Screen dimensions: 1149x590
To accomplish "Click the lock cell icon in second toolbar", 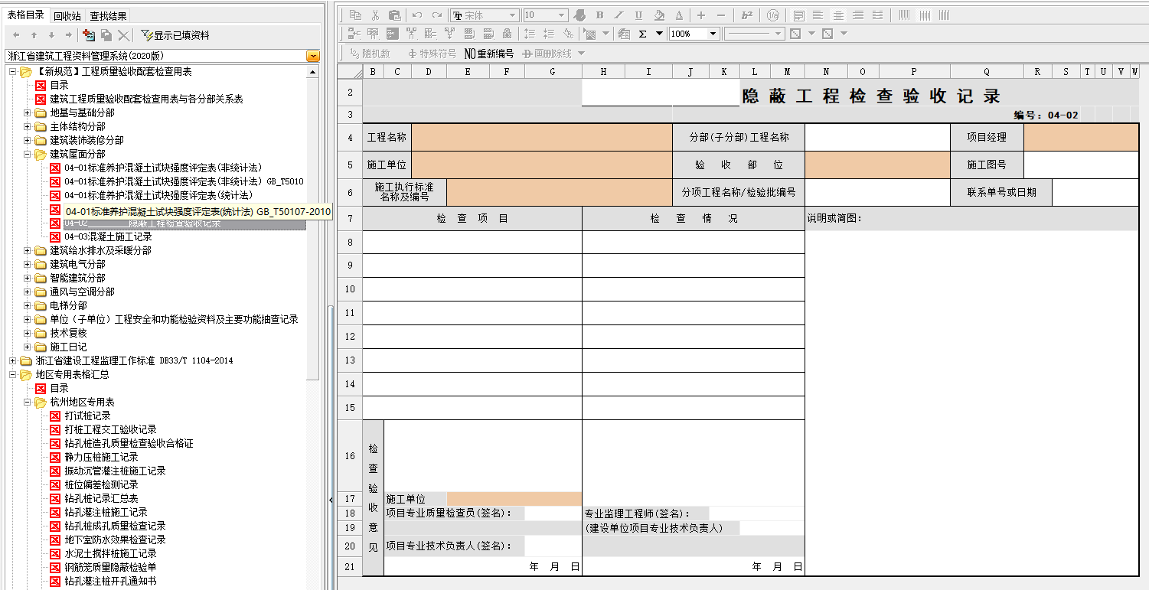I will (507, 34).
